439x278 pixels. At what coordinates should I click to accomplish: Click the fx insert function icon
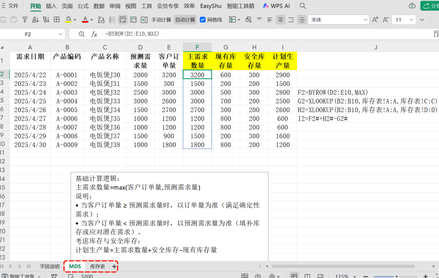[94, 34]
